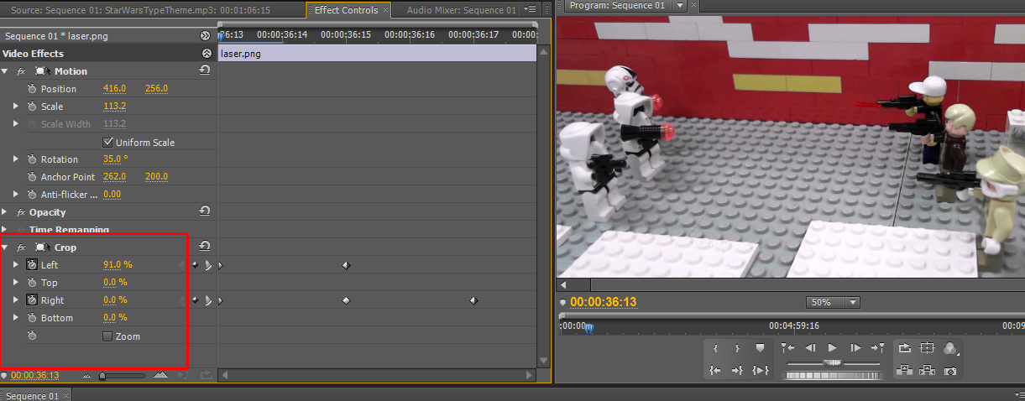Expand the Crop Top property
Image resolution: width=1025 pixels, height=401 pixels.
(x=16, y=283)
